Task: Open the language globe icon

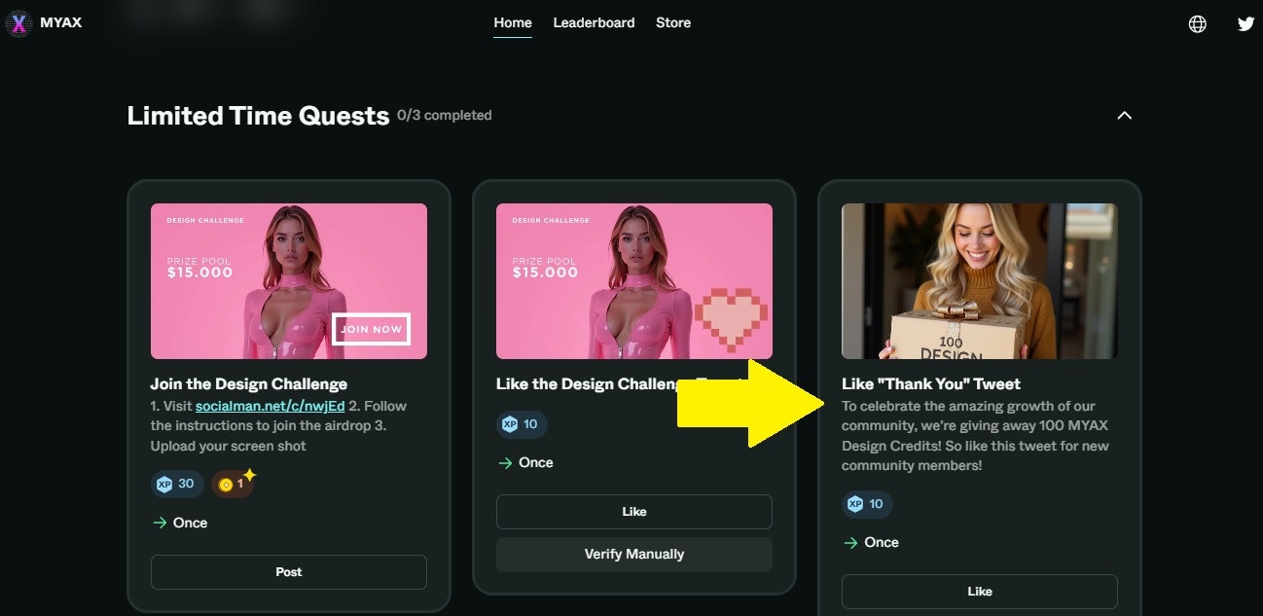Action: pyautogui.click(x=1198, y=24)
